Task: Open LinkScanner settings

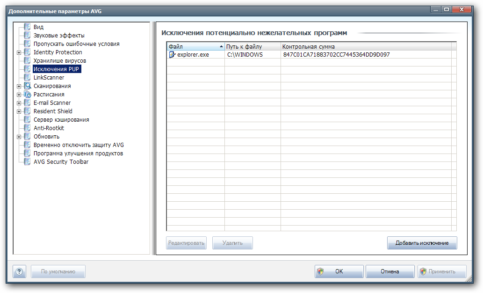Action: click(49, 77)
